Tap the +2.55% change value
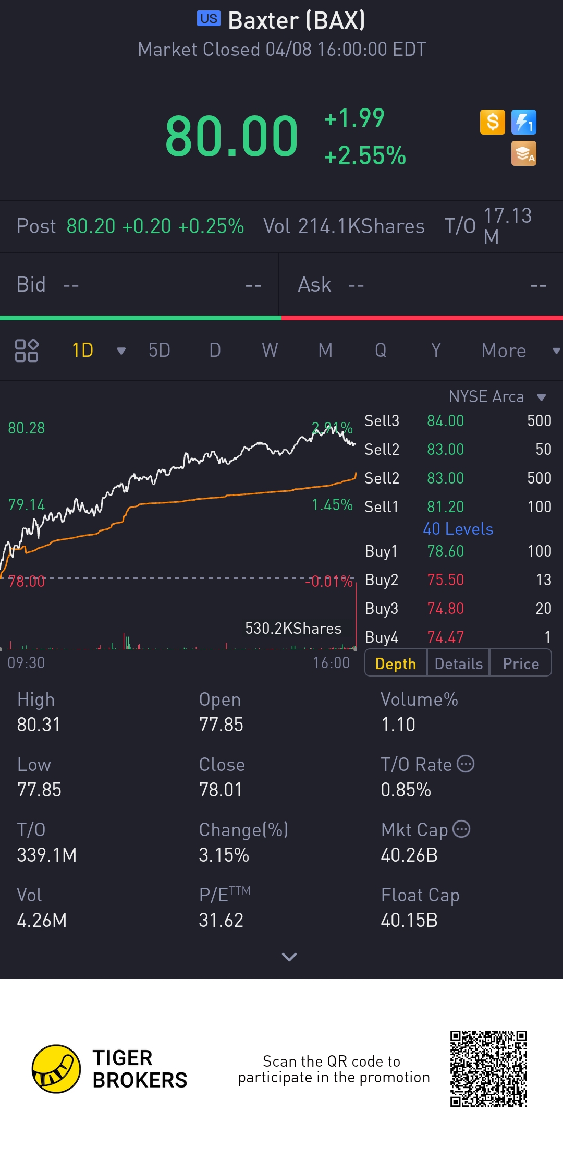 click(365, 155)
